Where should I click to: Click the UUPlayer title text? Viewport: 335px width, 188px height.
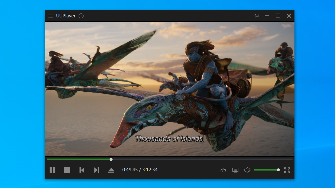[66, 16]
